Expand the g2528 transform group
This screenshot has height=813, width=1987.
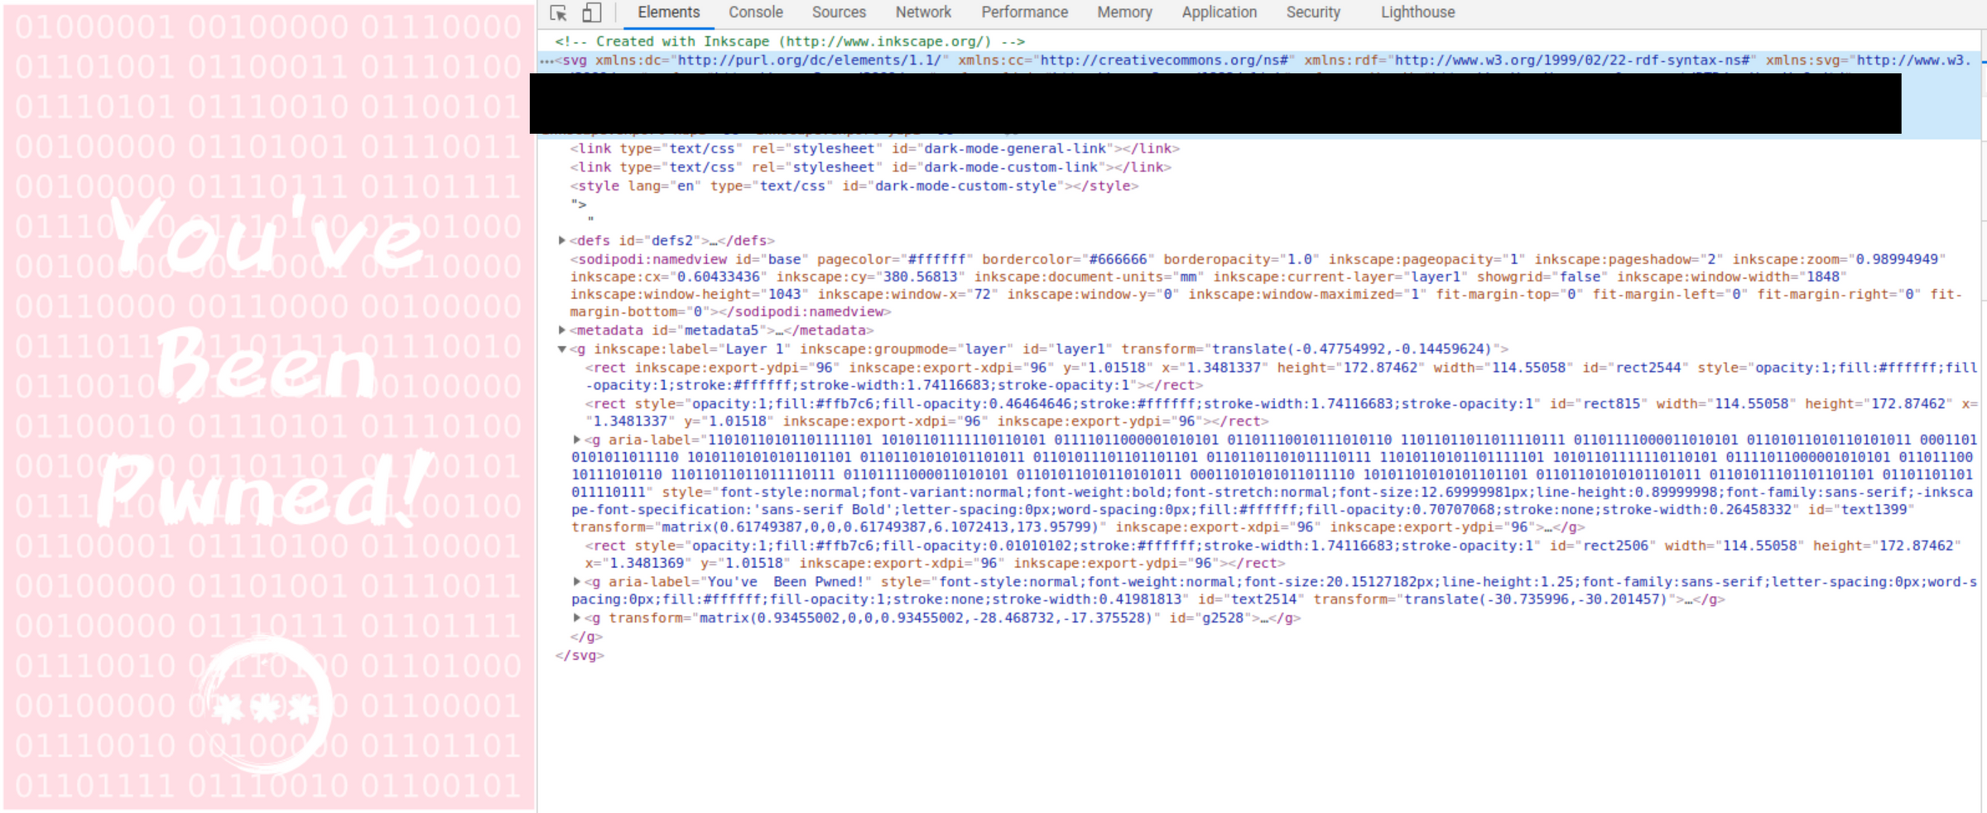coord(577,618)
